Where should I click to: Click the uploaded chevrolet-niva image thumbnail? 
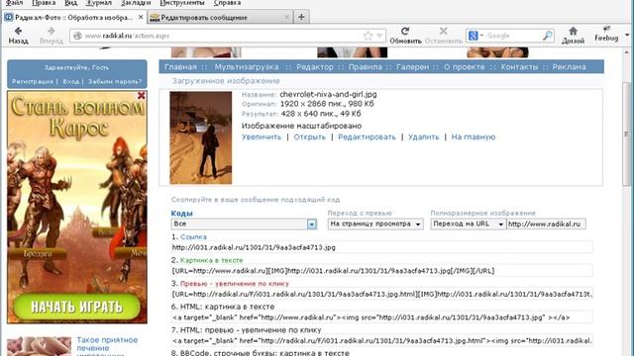(201, 137)
